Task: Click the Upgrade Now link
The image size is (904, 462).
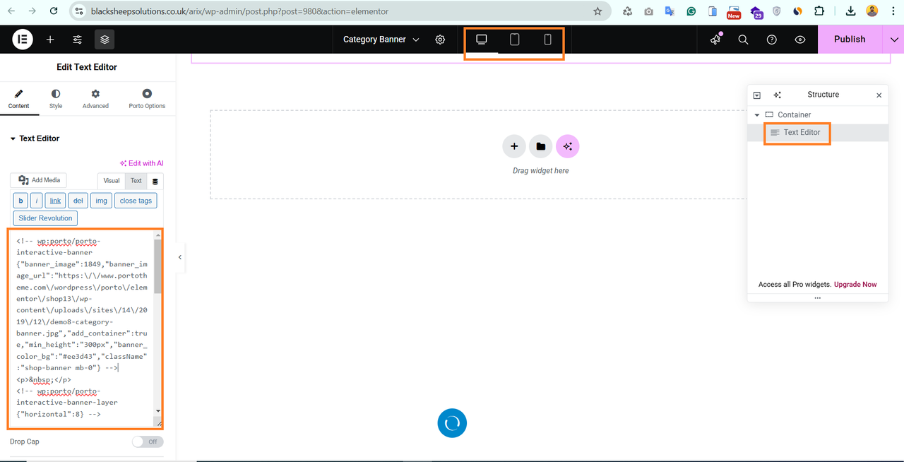Action: coord(855,284)
